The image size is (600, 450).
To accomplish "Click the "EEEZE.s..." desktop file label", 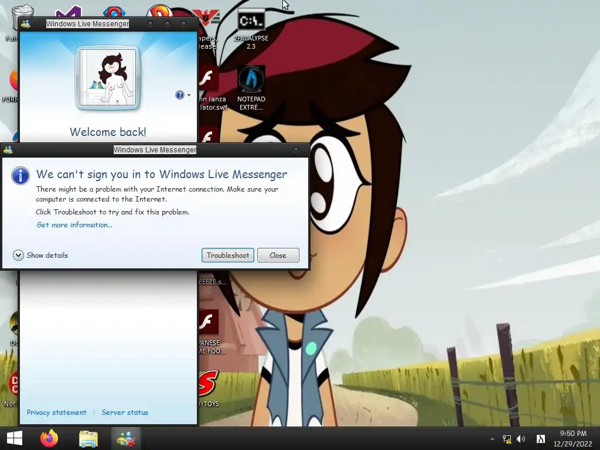I will [x=212, y=282].
